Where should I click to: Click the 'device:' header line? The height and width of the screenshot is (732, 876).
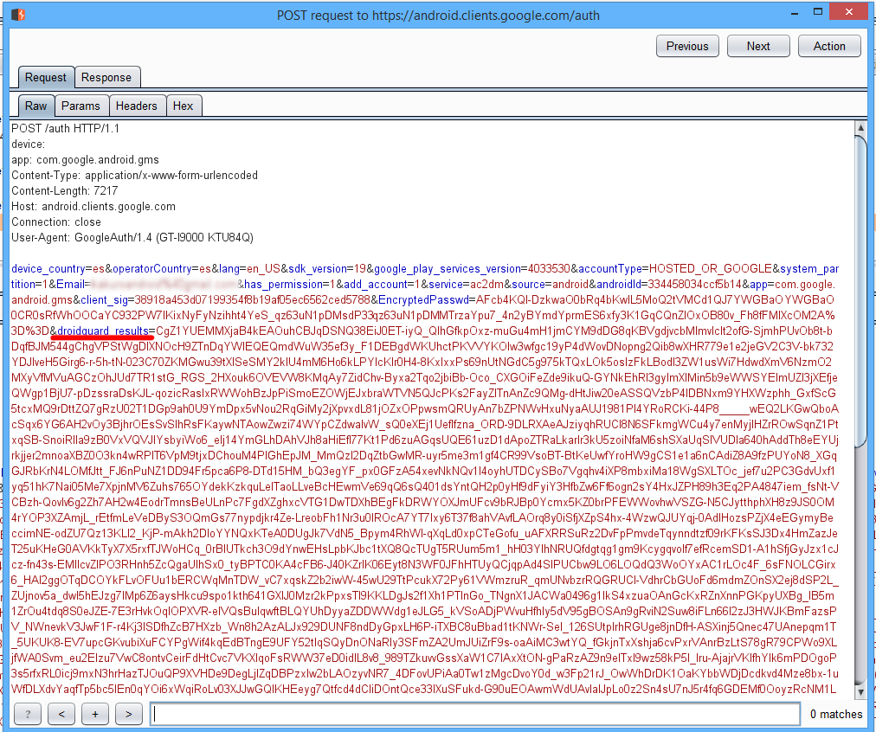point(28,144)
